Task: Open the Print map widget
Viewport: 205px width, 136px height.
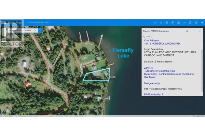Action: [196, 23]
